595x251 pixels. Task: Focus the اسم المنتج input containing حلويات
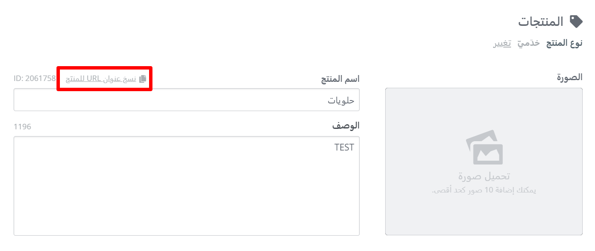click(x=186, y=100)
